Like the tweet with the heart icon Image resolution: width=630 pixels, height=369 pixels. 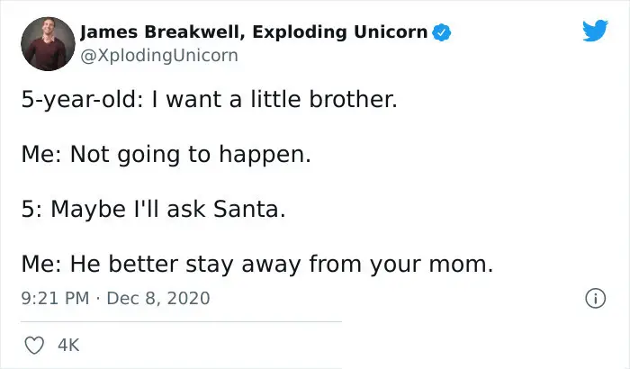34,346
